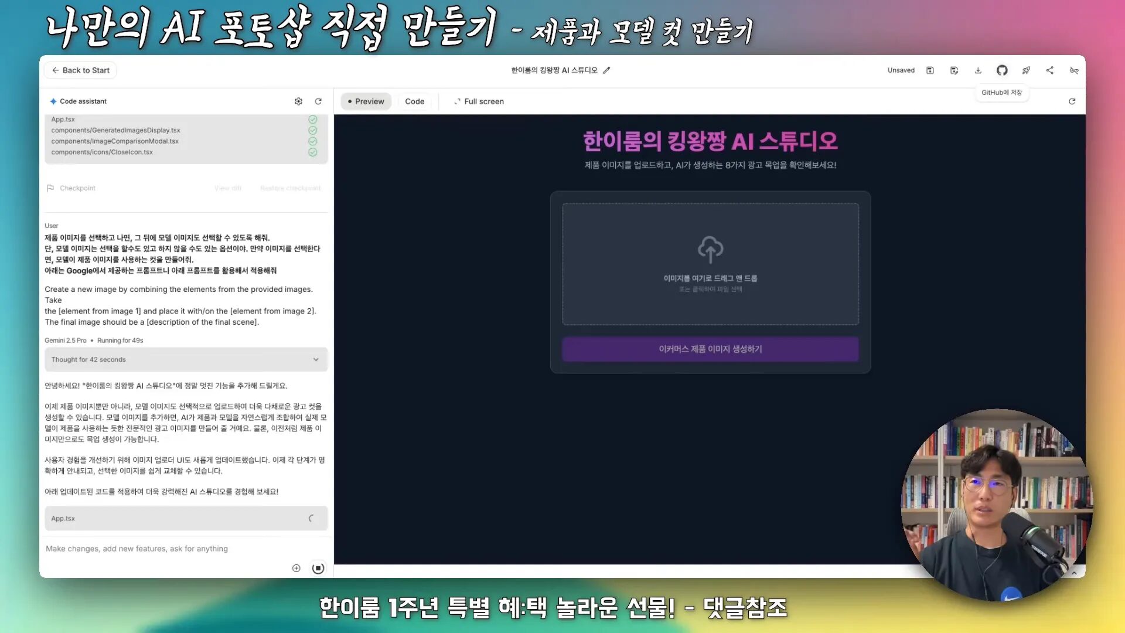This screenshot has height=633, width=1125.
Task: Click the Save as copy icon
Action: [x=954, y=70]
